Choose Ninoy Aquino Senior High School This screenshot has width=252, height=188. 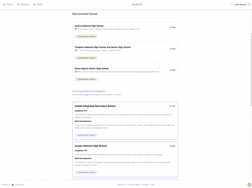[x=86, y=79]
